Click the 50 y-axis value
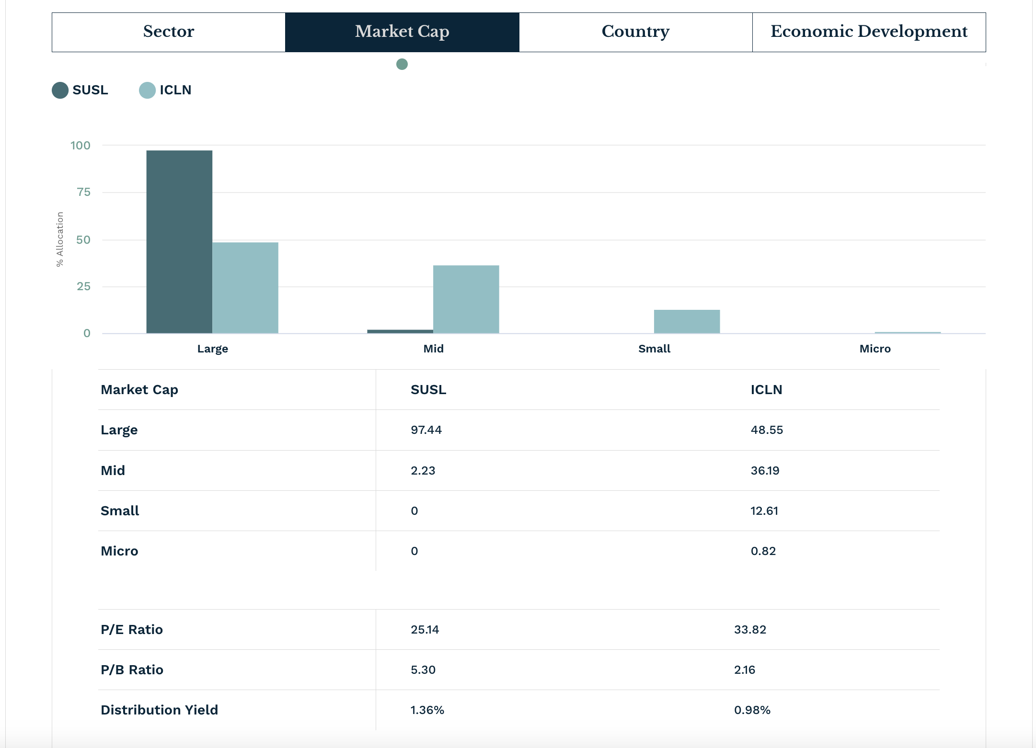This screenshot has width=1036, height=748. click(84, 240)
